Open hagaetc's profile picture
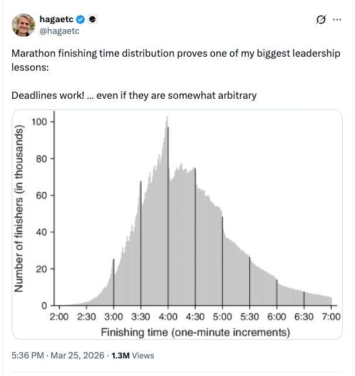Image resolution: width=355 pixels, height=376 pixels. (23, 25)
